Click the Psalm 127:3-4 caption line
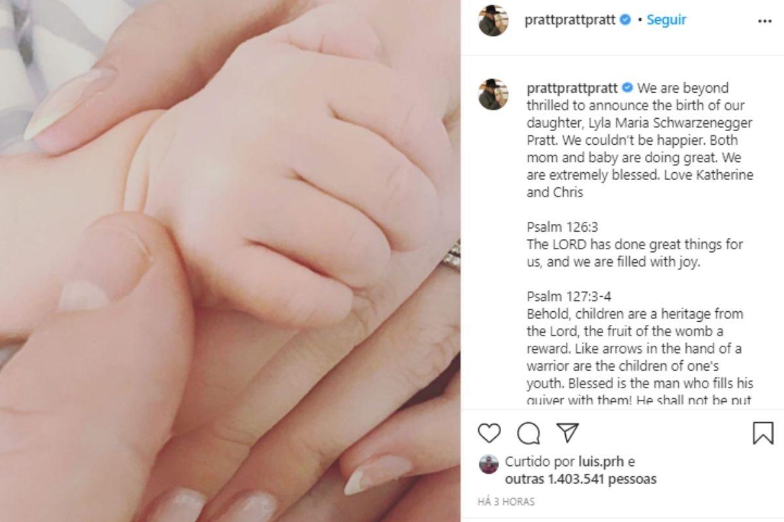The height and width of the screenshot is (522, 784). coord(569,296)
